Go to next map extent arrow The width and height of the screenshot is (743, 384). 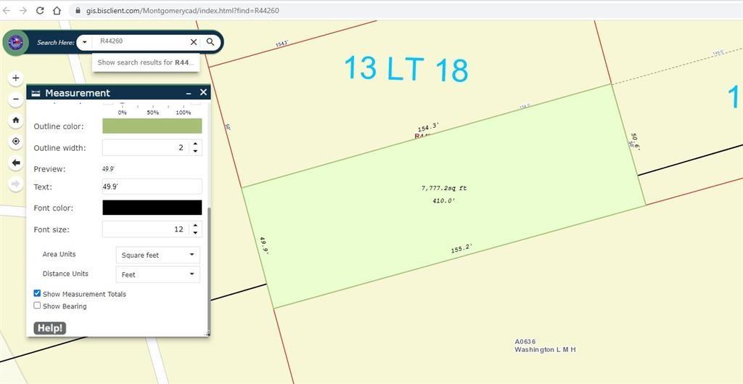point(16,184)
